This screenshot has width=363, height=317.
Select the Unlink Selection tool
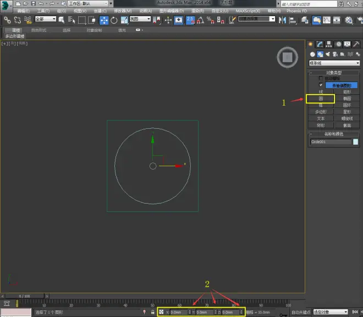(x=18, y=20)
